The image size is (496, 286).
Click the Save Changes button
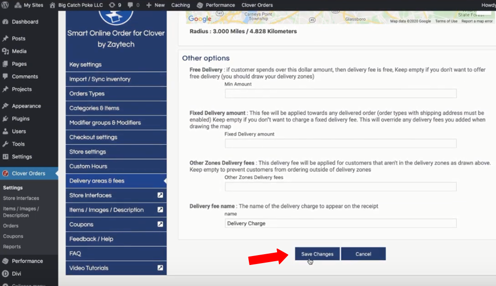tap(317, 254)
